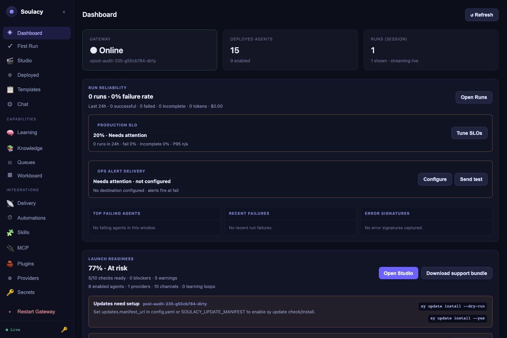Click the Deployed circle-plus icon

pos(10,75)
